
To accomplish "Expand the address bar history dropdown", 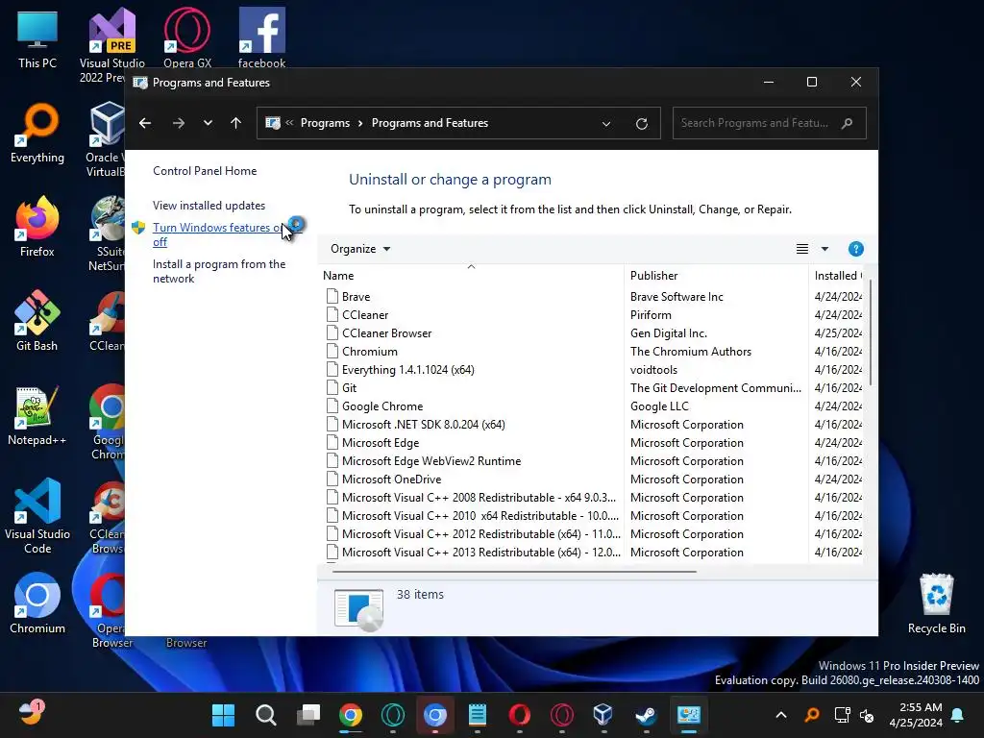I will 606,124.
